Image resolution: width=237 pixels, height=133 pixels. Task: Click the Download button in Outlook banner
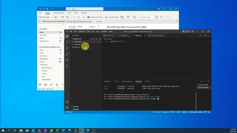pos(99,21)
